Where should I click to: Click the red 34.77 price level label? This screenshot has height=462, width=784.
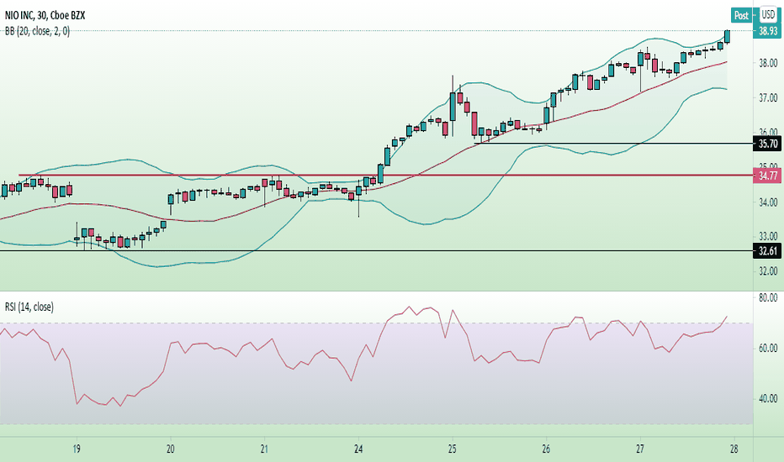point(768,176)
